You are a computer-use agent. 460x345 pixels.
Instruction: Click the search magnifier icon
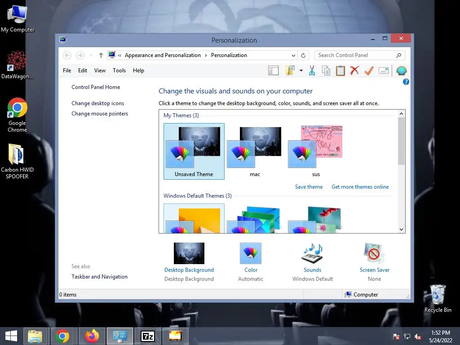pyautogui.click(x=399, y=55)
